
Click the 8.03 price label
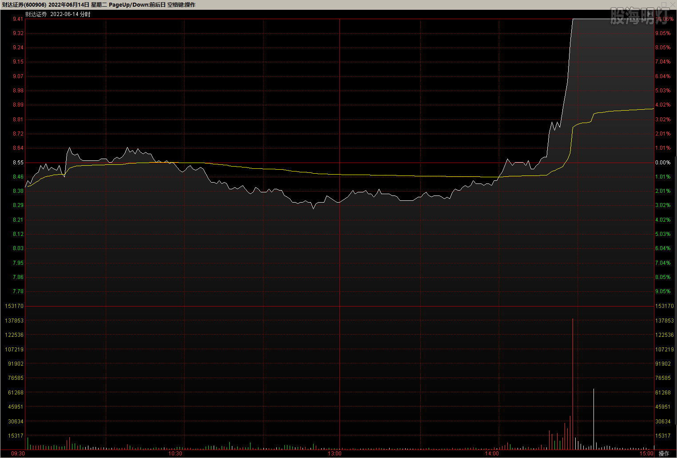[18, 248]
